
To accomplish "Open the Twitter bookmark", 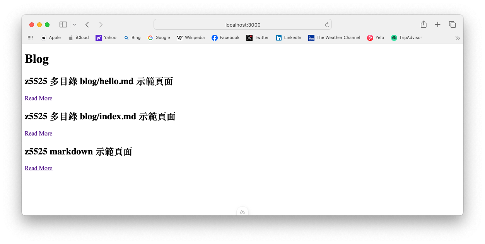I will tap(257, 37).
